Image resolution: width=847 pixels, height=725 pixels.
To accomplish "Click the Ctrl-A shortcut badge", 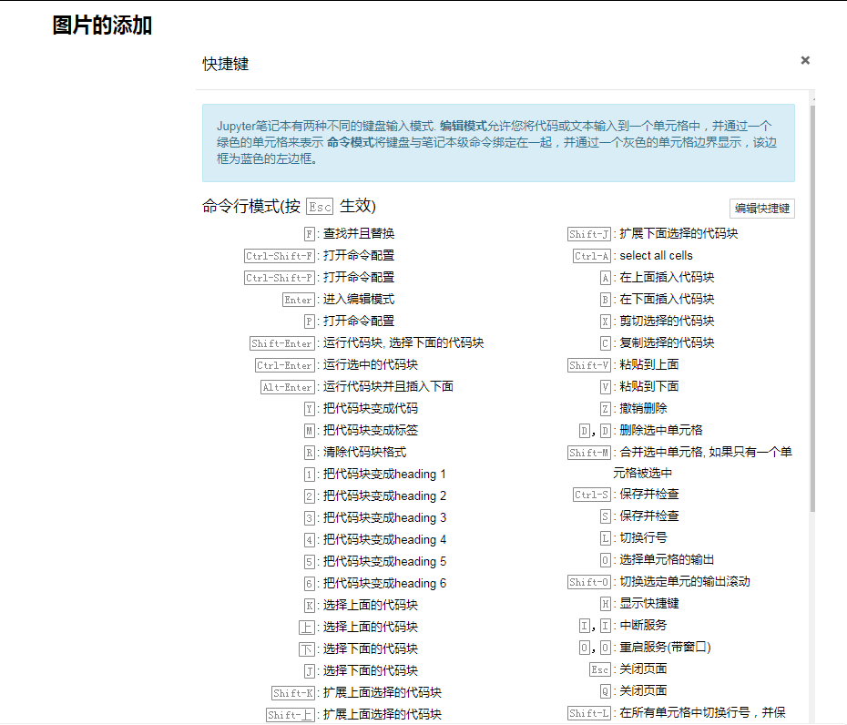I will point(590,255).
